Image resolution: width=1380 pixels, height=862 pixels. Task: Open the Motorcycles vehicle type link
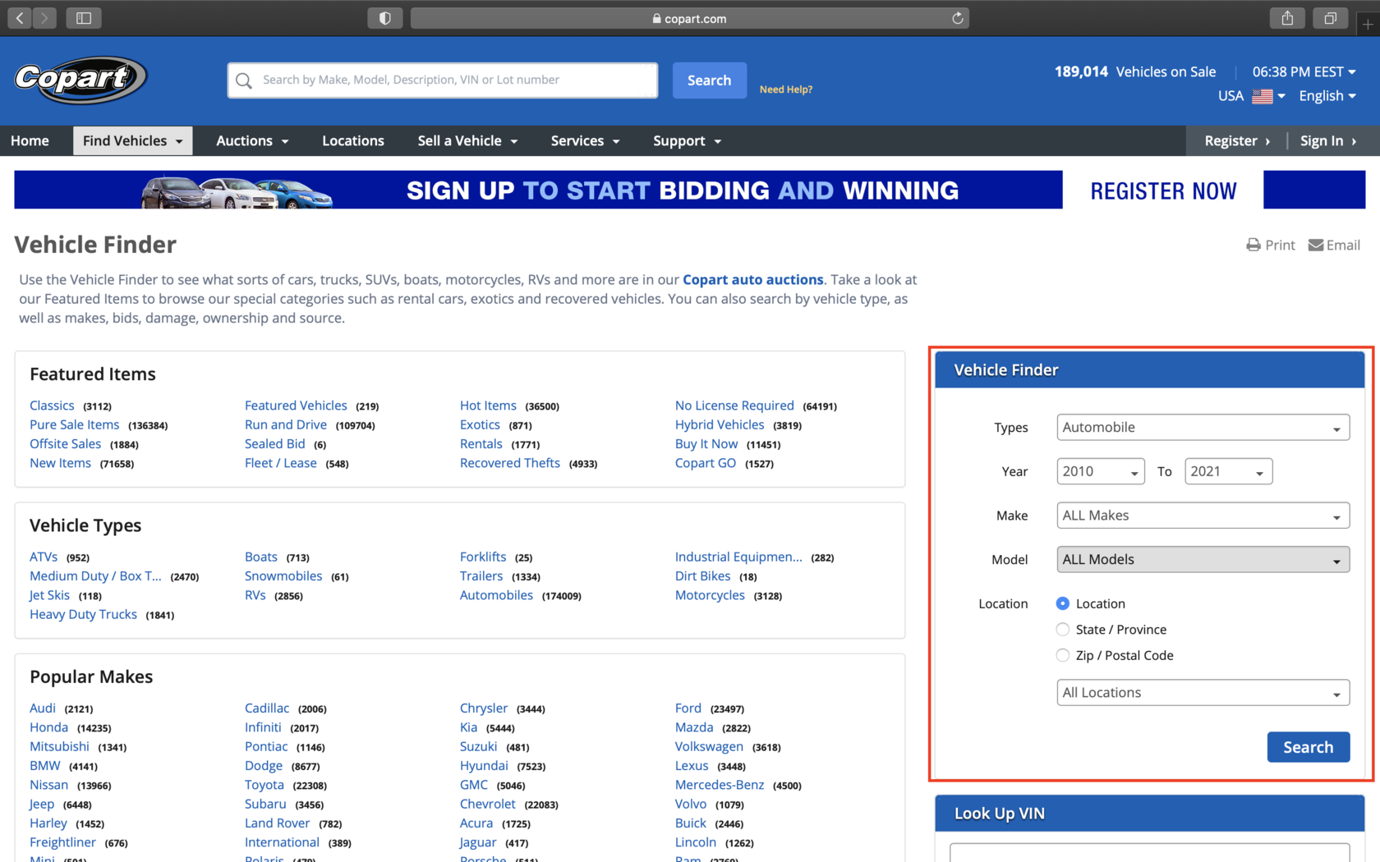pos(710,595)
